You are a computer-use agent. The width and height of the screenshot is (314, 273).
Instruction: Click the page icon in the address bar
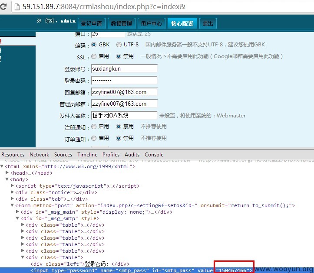point(17,7)
